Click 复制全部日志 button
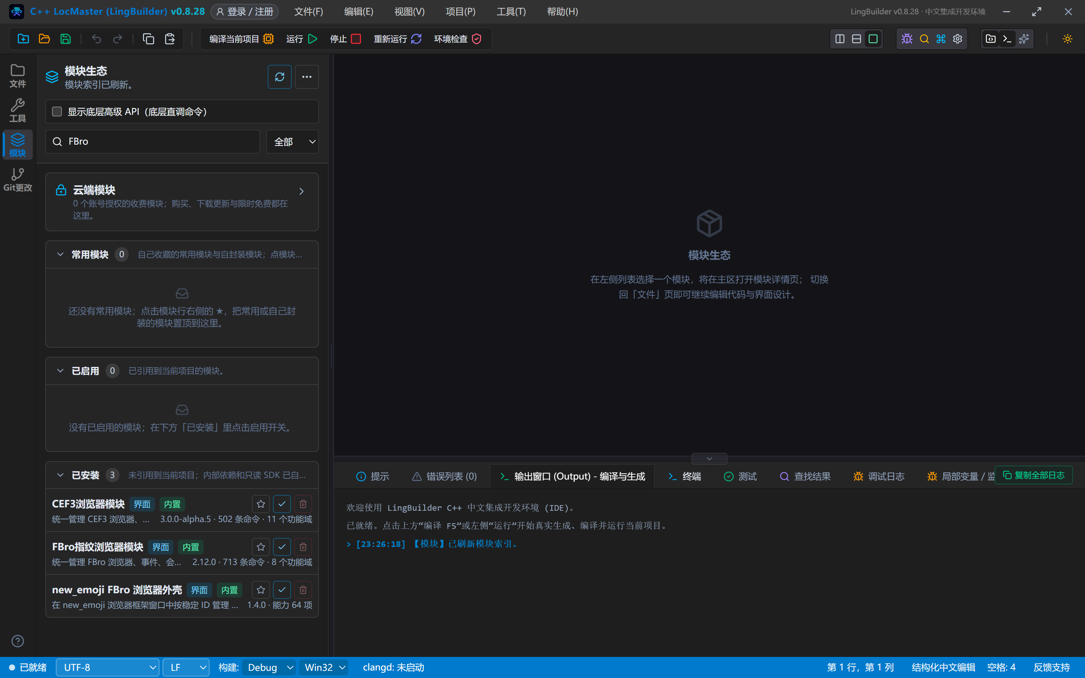Viewport: 1085px width, 678px height. (1034, 475)
